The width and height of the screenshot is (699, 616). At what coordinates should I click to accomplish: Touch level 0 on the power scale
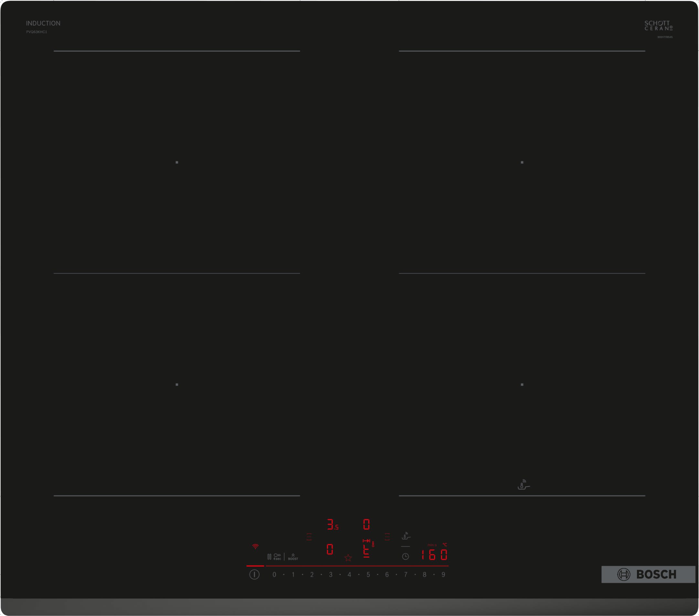[x=274, y=575]
